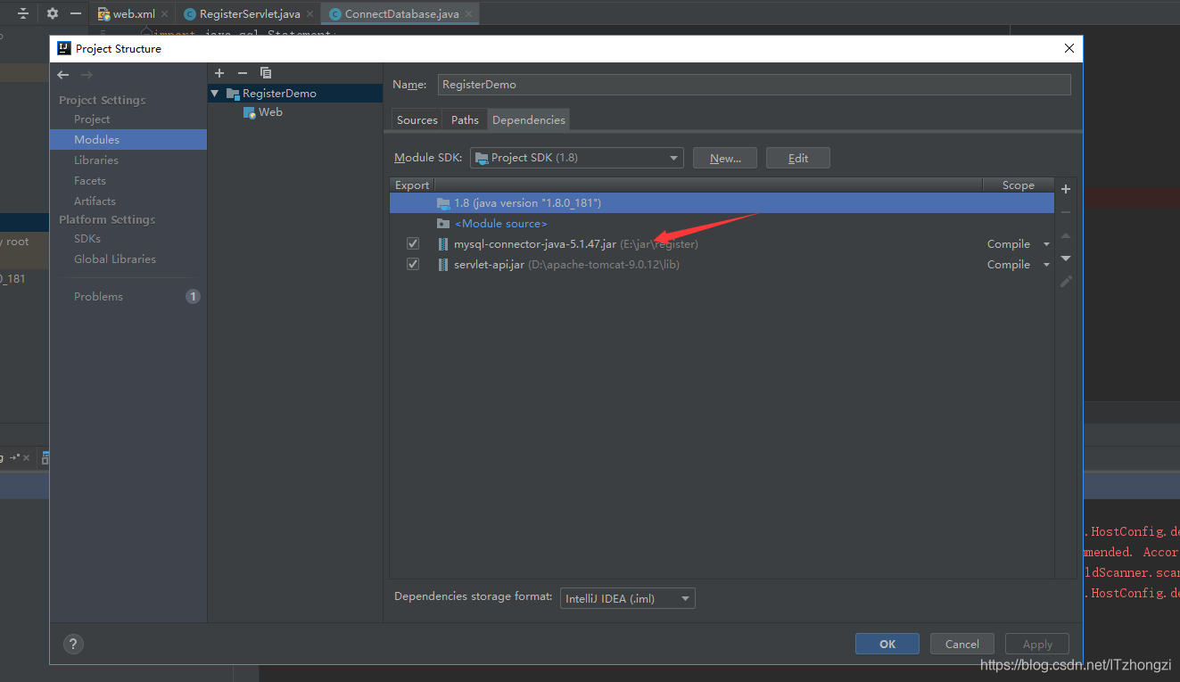Screen dimensions: 1180x682
Task: Open the help question mark
Action: click(x=73, y=644)
